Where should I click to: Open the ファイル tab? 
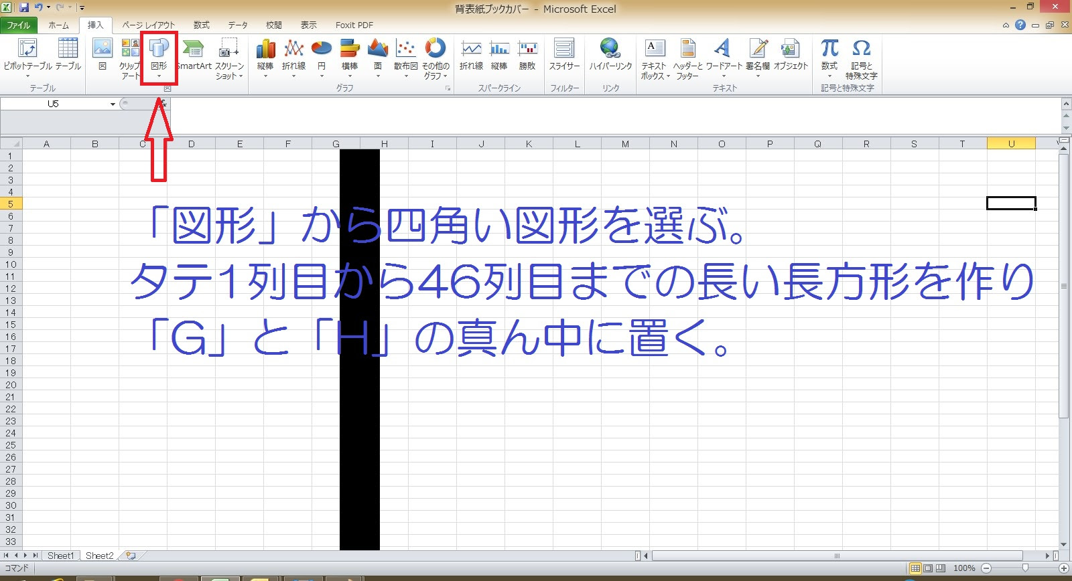pyautogui.click(x=19, y=25)
